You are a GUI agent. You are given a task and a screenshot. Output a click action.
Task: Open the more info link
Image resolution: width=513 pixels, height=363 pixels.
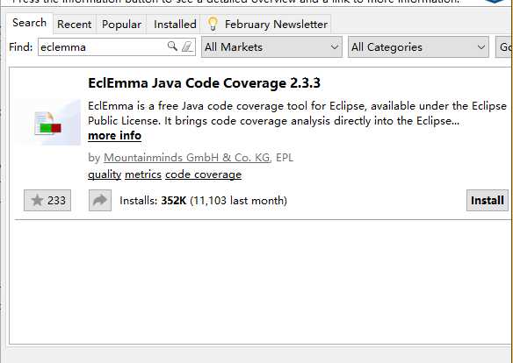coord(114,136)
